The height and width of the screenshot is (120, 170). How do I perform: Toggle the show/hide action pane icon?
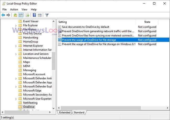click(40, 15)
